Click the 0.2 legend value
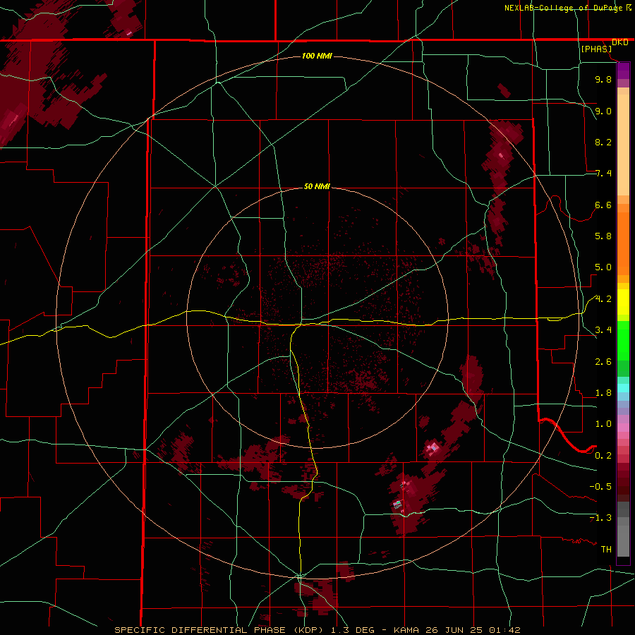635x635 pixels. [603, 456]
